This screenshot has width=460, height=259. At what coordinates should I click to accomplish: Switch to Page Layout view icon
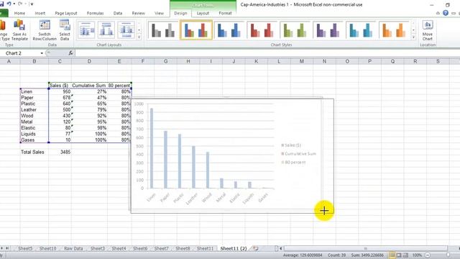pyautogui.click(x=399, y=255)
